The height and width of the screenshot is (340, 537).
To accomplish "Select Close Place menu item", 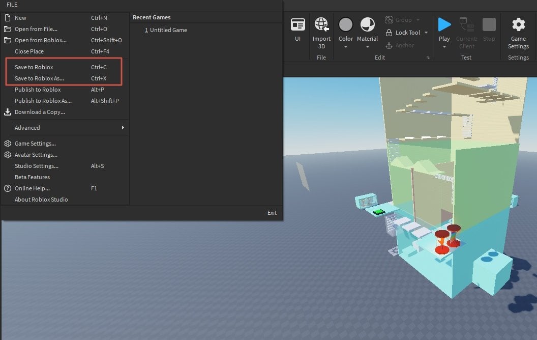I will tap(65, 51).
